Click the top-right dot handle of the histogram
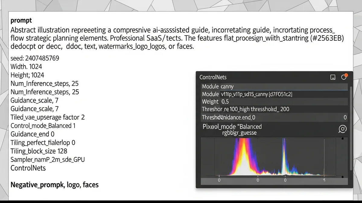The height and width of the screenshot is (203, 362). click(343, 139)
